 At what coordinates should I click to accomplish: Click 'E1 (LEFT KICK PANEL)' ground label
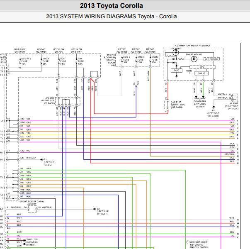(49, 162)
